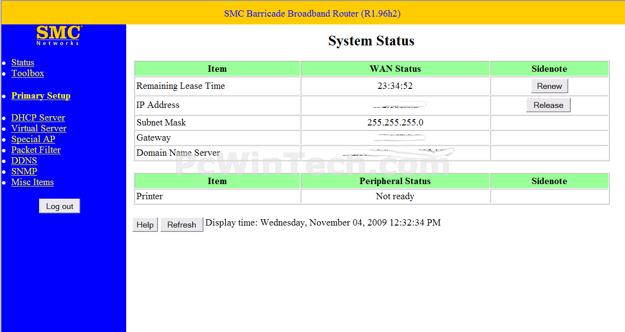The image size is (625, 332).
Task: Renew the WAN lease
Action: (x=549, y=86)
